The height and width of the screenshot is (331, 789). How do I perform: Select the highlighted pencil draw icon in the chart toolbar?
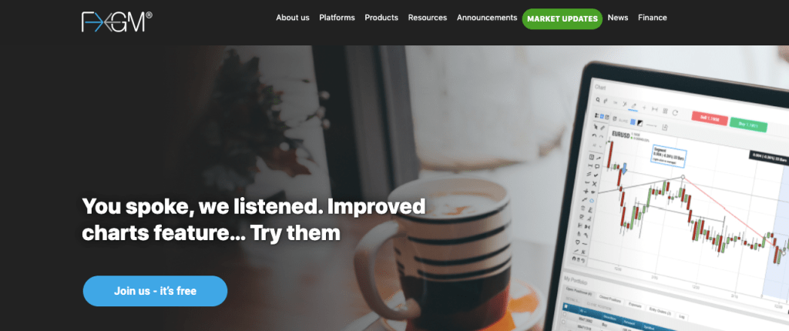click(x=633, y=105)
